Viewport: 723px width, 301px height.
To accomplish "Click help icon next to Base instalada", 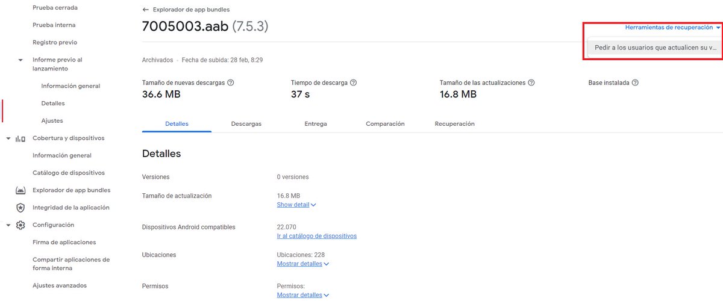I will click(x=635, y=82).
